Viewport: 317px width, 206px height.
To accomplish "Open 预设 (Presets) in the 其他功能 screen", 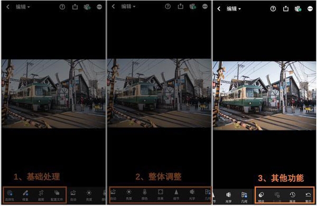I will 261,197.
